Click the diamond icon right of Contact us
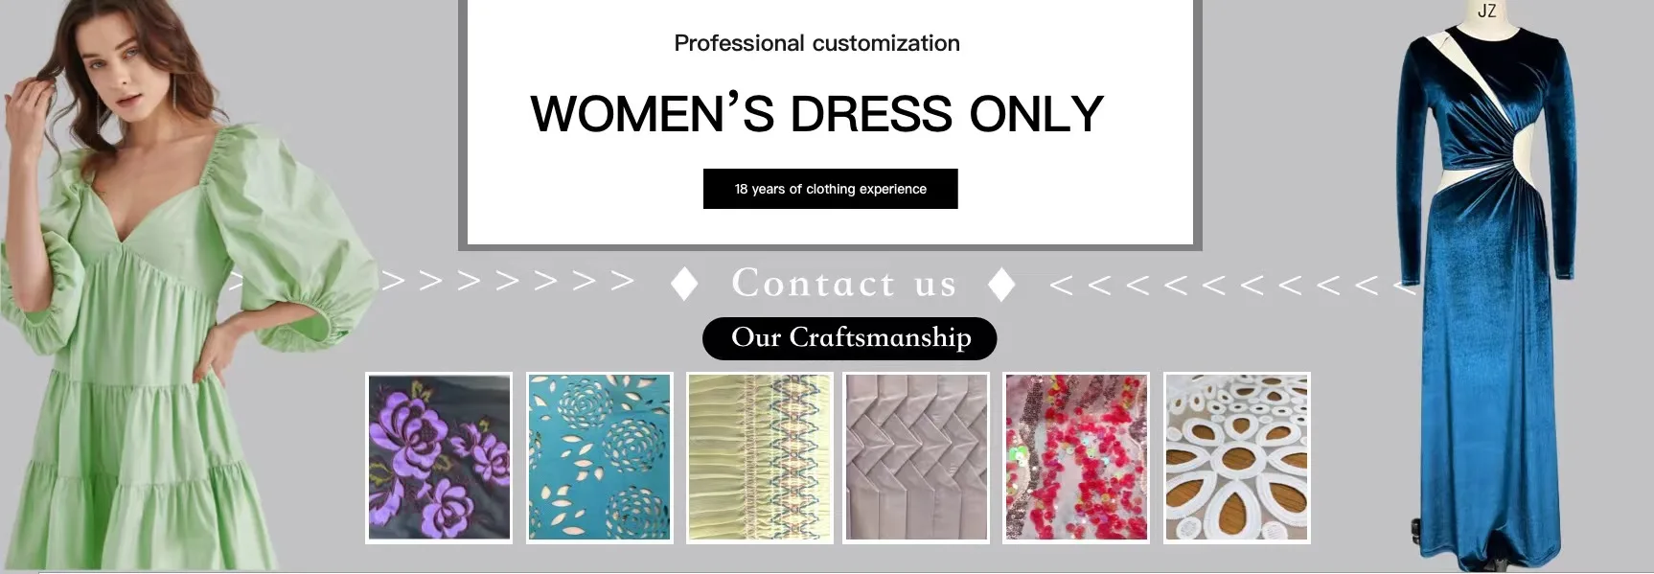Screen dimensions: 1654x574 tap(1001, 285)
